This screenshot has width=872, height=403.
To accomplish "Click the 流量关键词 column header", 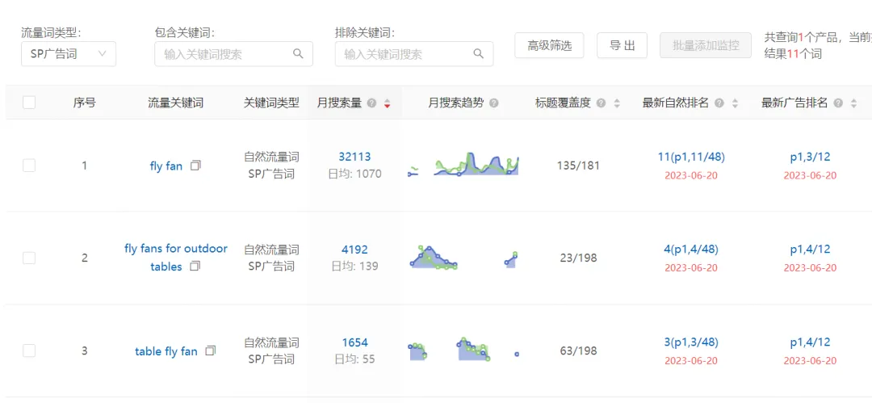I will click(x=175, y=103).
